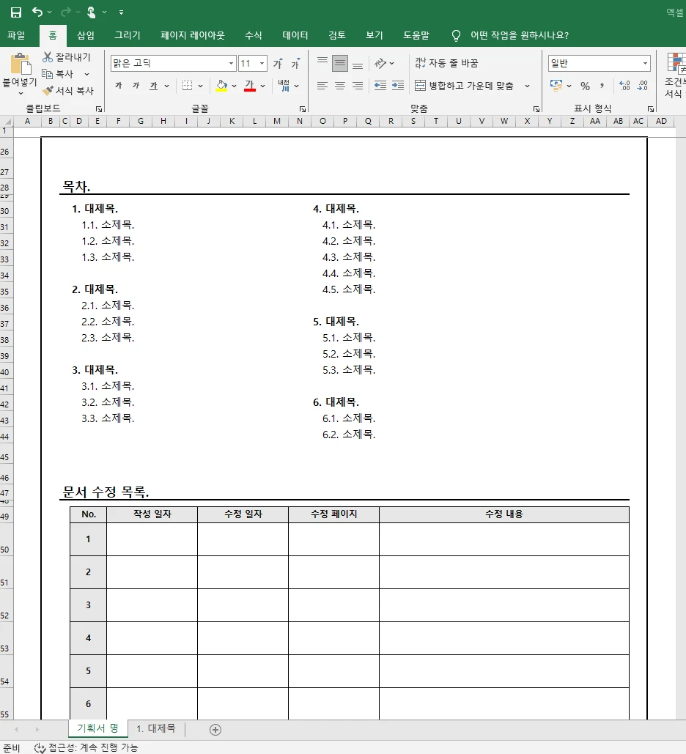Center text horizontally
686x754 pixels.
pyautogui.click(x=339, y=86)
